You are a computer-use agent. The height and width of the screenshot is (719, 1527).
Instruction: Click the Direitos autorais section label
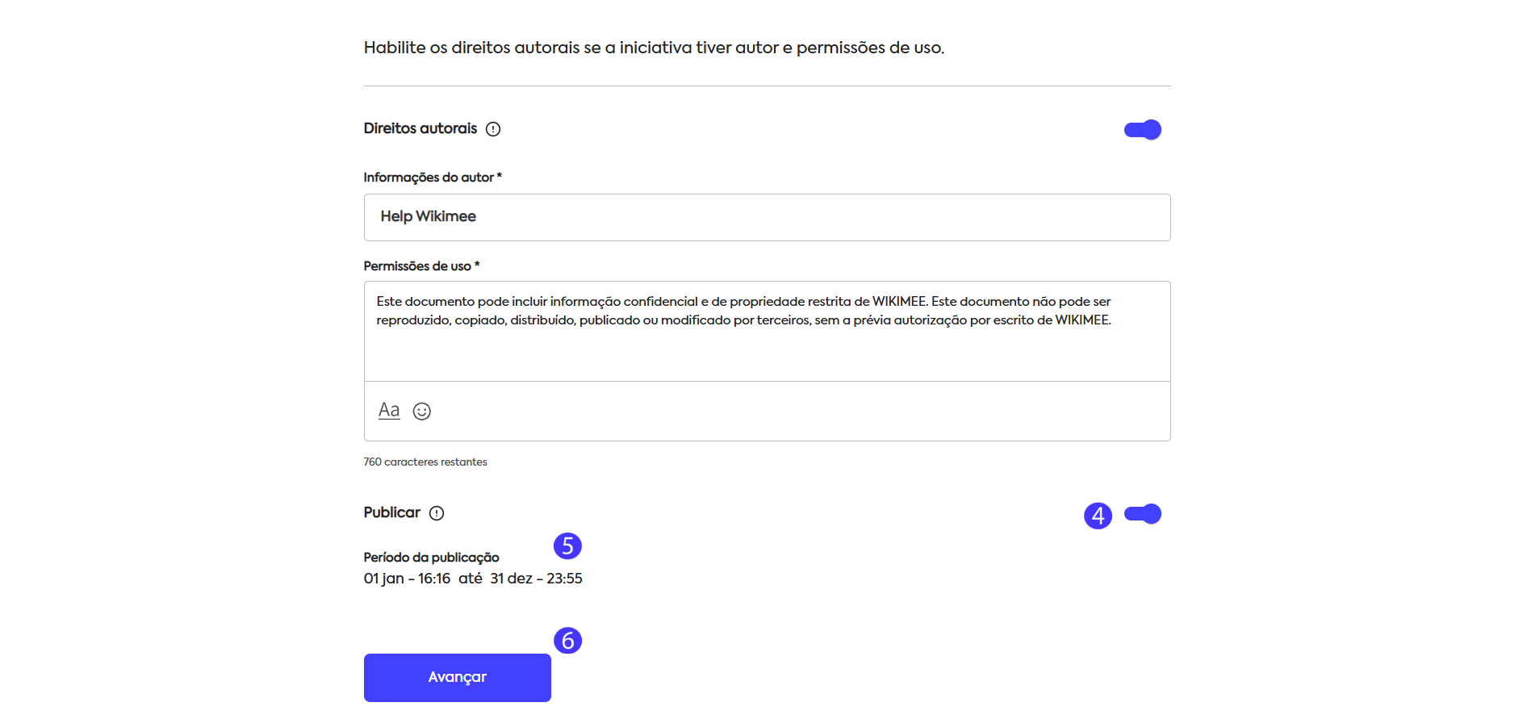pyautogui.click(x=420, y=129)
